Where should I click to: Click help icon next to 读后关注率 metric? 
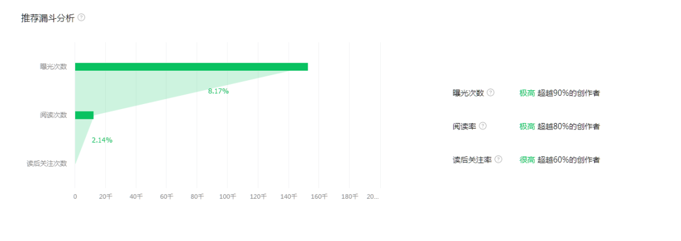[498, 160]
